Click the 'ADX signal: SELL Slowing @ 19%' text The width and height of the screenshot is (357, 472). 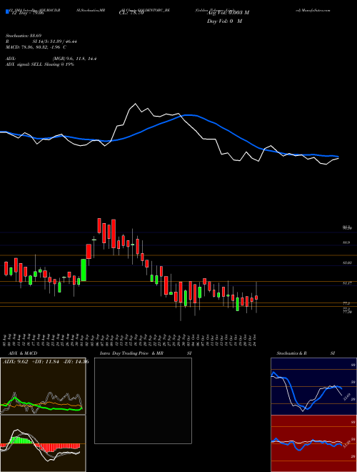pyautogui.click(x=40, y=64)
